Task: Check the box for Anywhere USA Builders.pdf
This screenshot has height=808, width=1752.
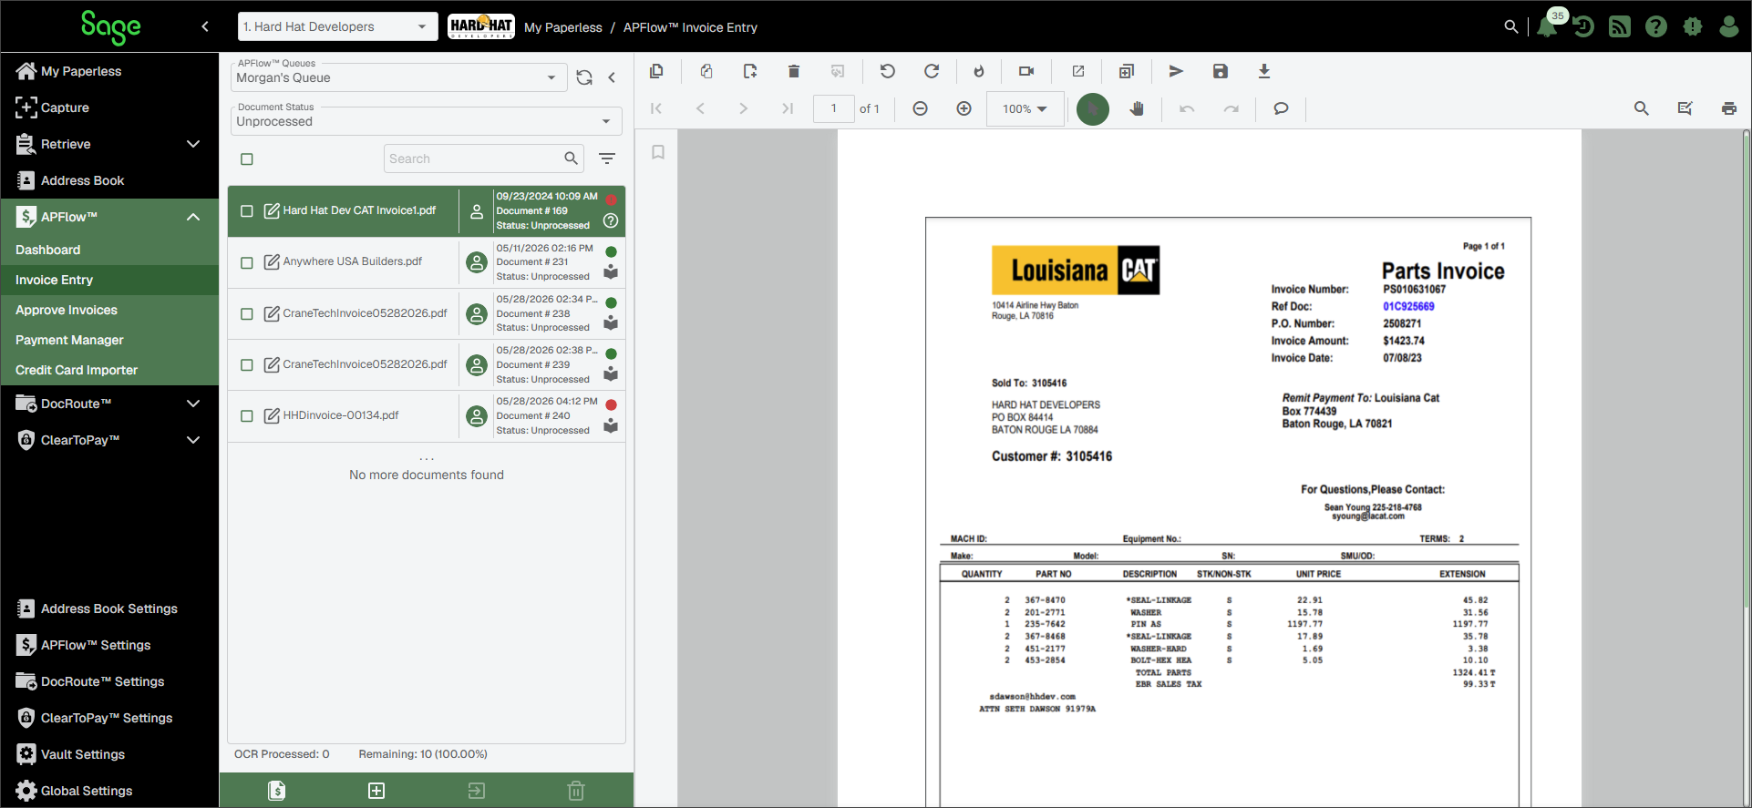Action: pos(247,262)
